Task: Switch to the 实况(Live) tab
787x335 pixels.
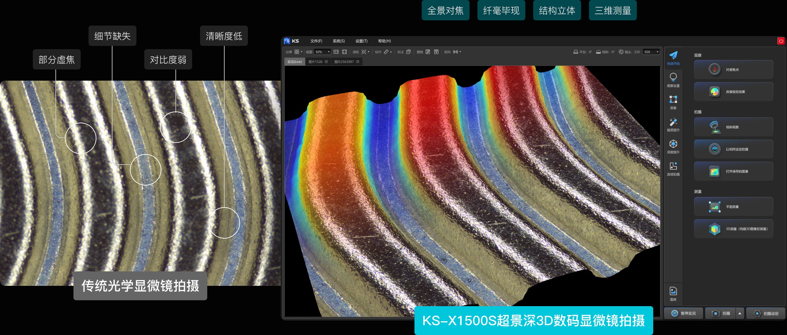Action: [294, 62]
